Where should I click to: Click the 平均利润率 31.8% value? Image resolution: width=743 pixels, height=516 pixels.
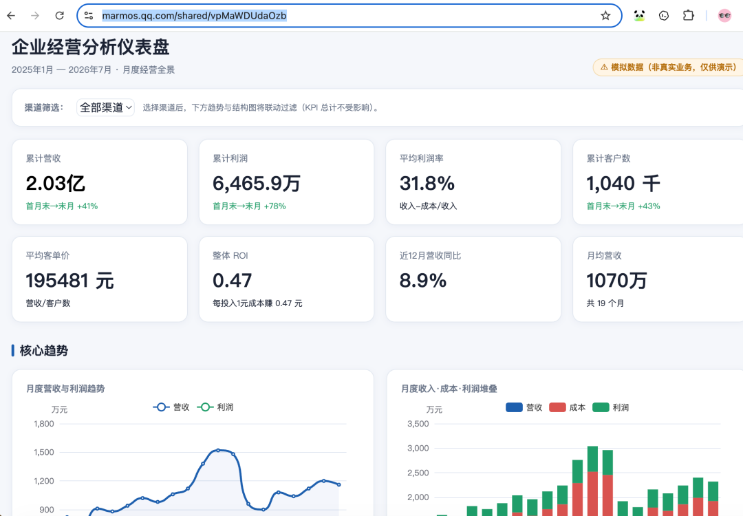[427, 184]
